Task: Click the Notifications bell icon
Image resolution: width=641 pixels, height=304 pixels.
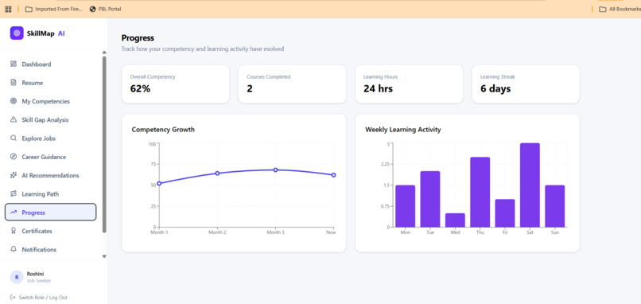Action: (x=14, y=249)
